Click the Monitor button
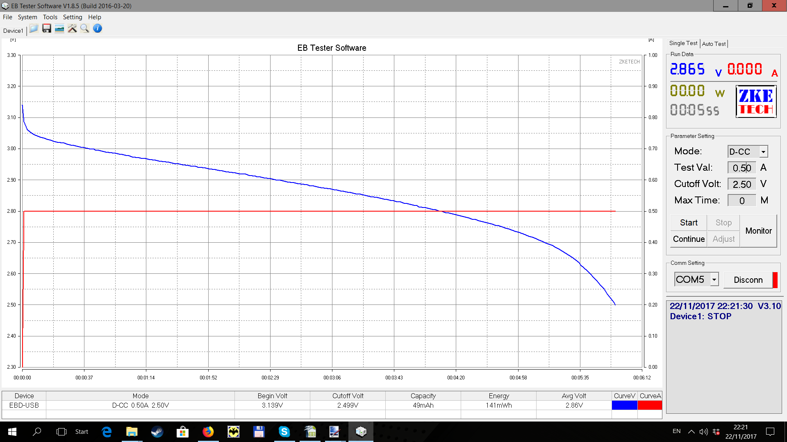This screenshot has height=442, width=787. [758, 231]
